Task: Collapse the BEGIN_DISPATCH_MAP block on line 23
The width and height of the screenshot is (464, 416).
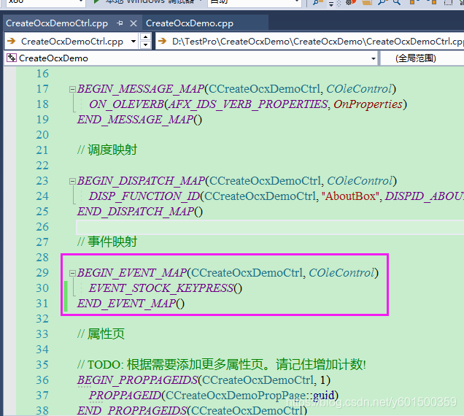Action: click(72, 181)
